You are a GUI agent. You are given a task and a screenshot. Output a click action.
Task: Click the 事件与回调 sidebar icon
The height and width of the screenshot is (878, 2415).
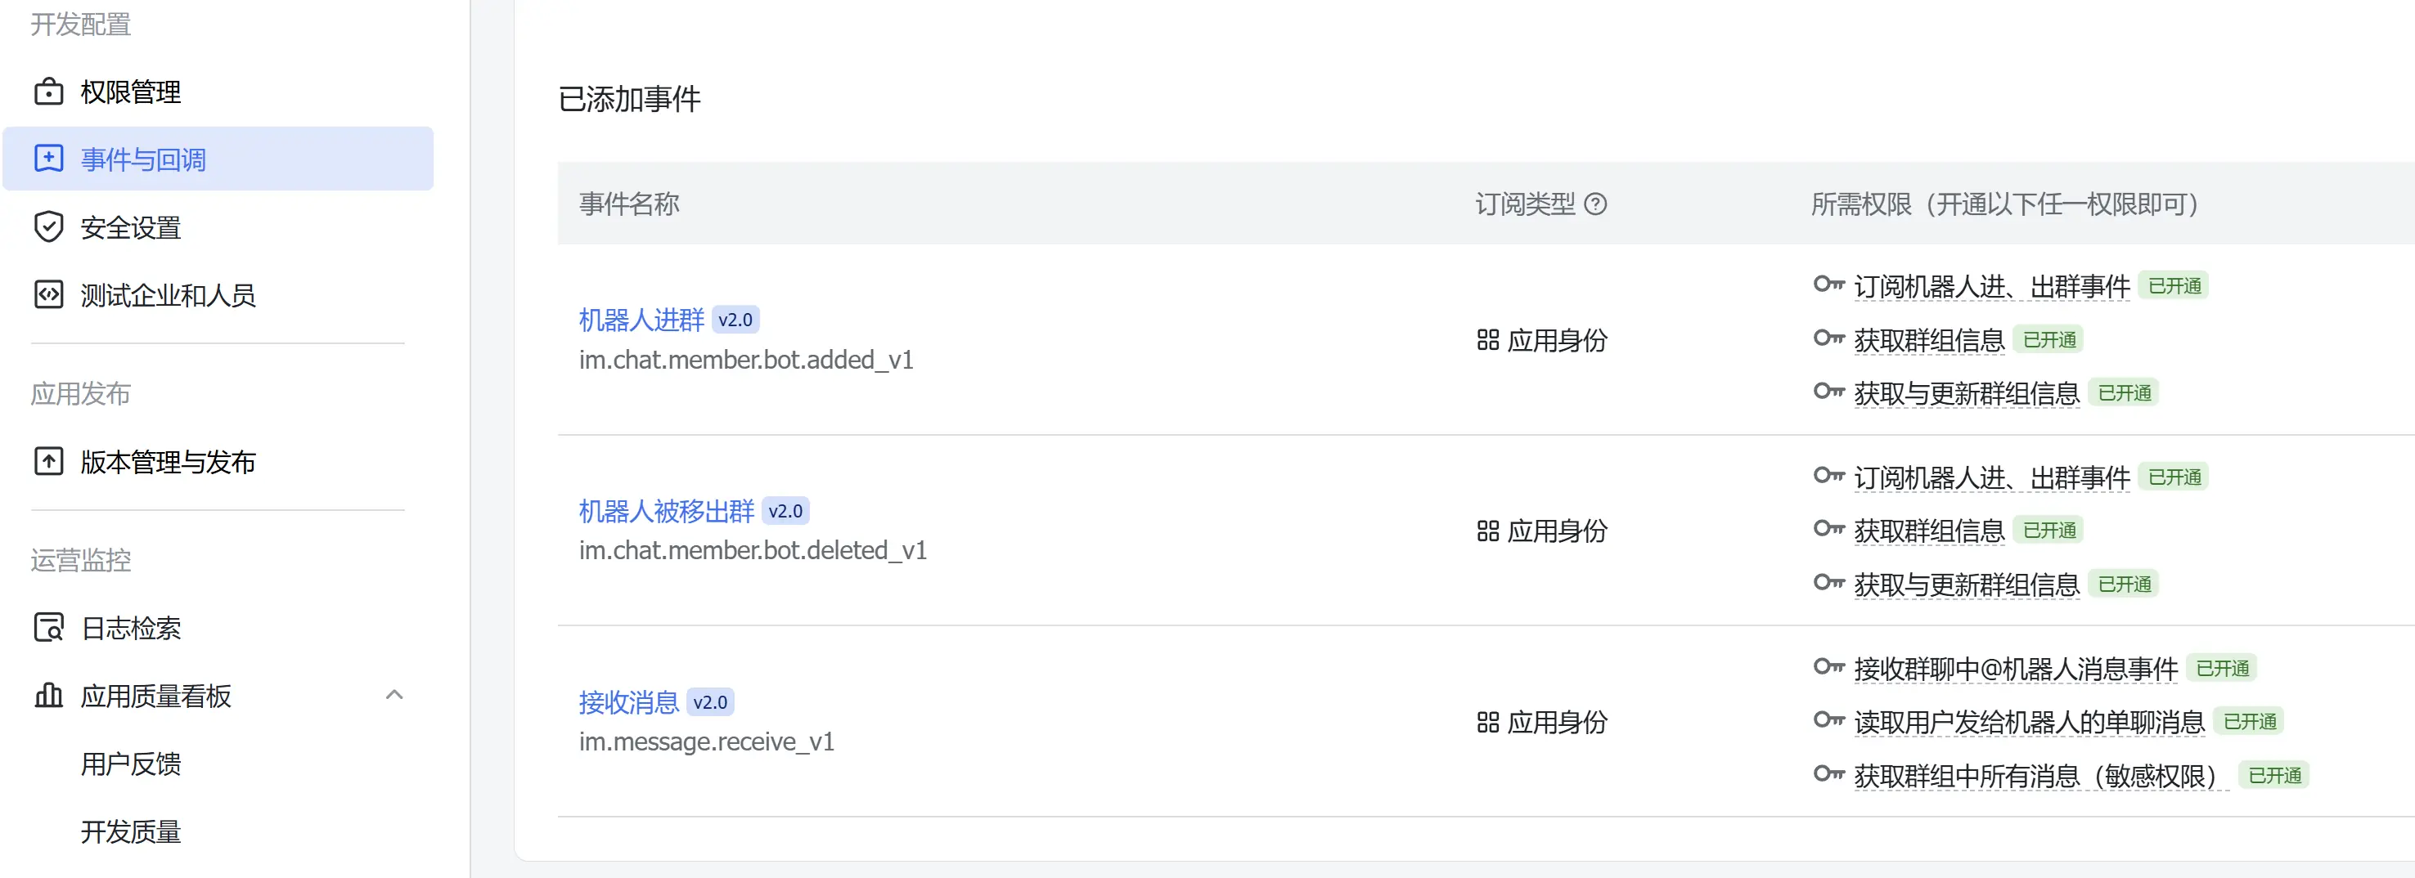click(x=49, y=159)
